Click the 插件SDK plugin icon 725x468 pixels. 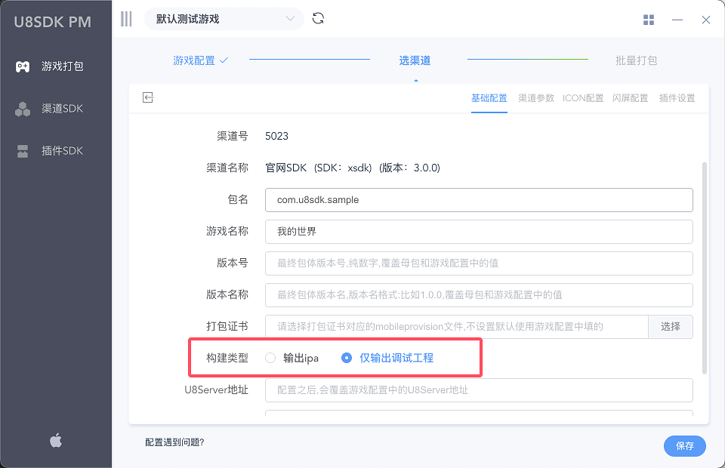pyautogui.click(x=23, y=151)
